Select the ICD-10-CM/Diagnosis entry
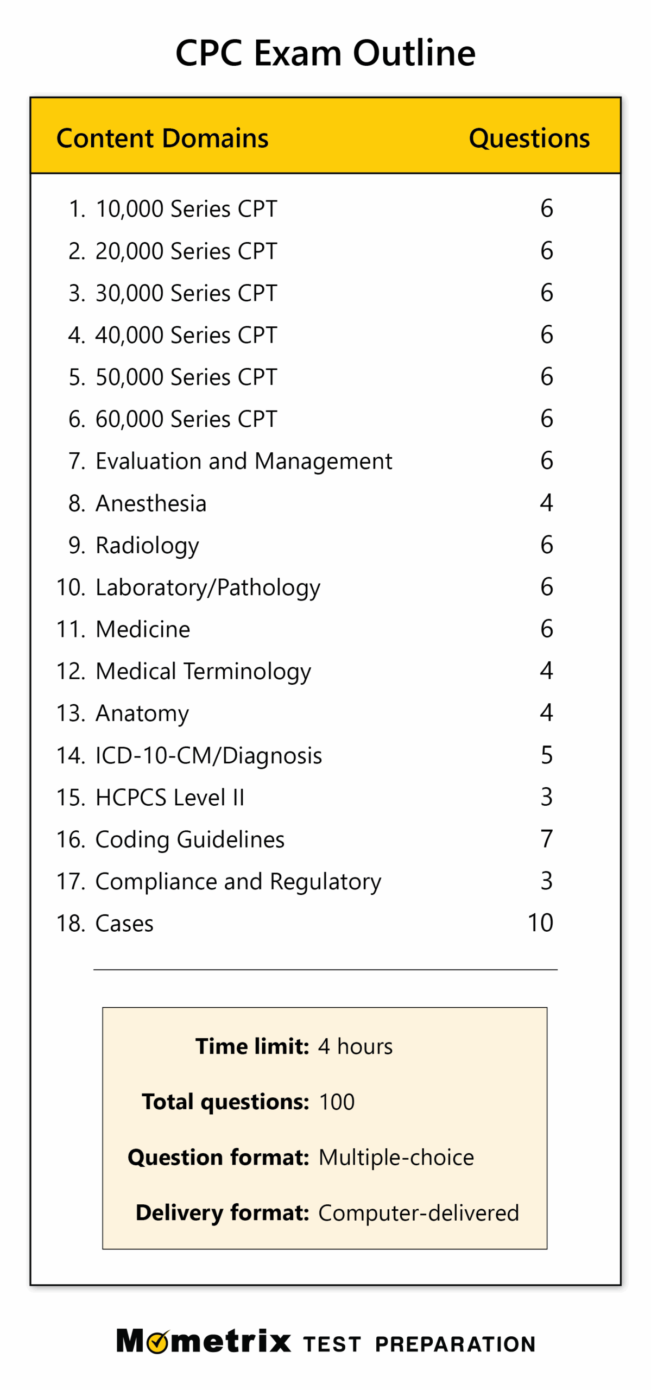The image size is (651, 1390). click(208, 755)
